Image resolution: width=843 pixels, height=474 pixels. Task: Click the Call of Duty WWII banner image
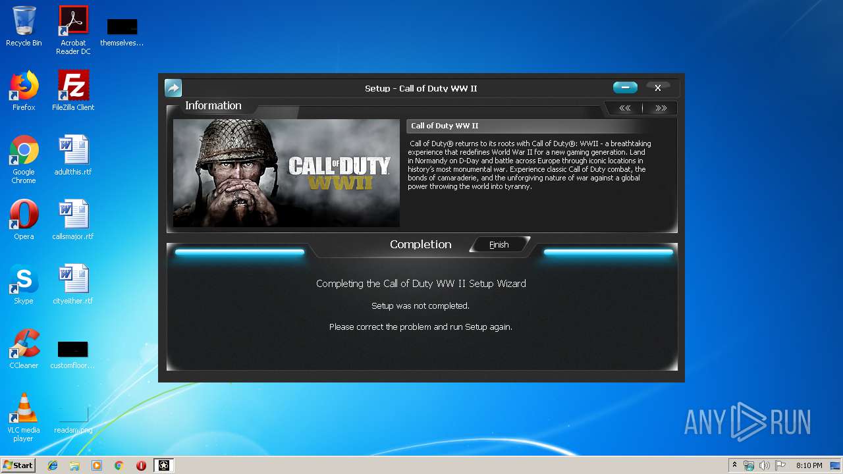pos(286,173)
